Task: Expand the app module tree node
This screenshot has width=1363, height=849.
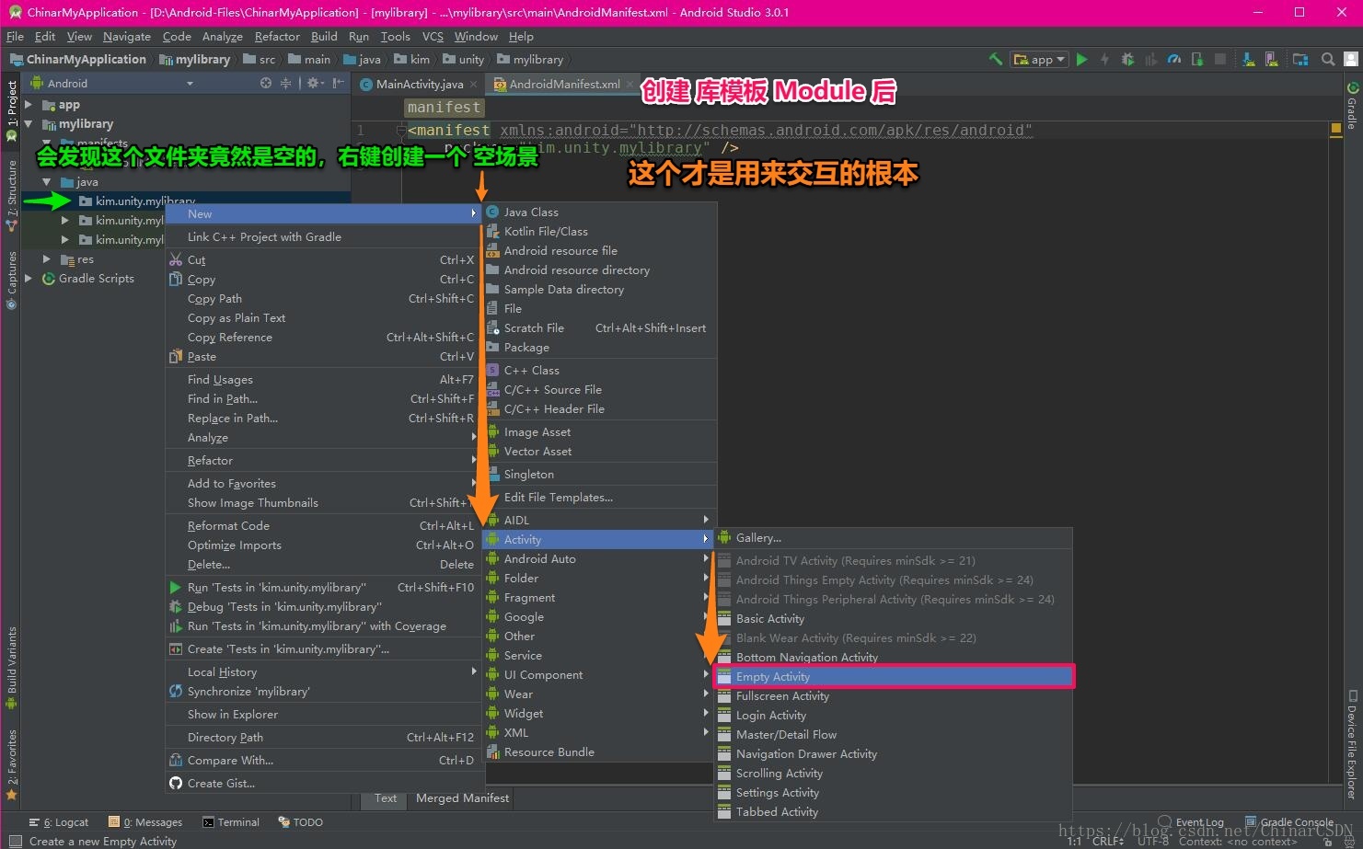Action: coord(29,105)
